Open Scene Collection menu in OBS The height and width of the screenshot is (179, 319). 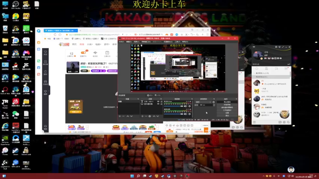[x=168, y=42]
